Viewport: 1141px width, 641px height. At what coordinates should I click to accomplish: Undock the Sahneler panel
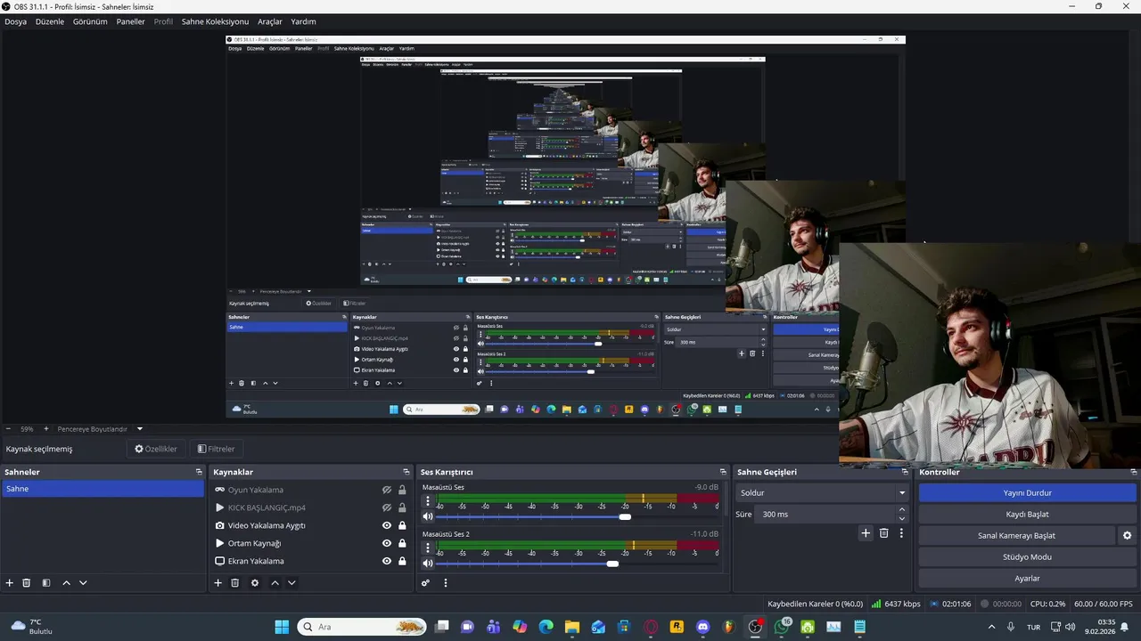(199, 472)
